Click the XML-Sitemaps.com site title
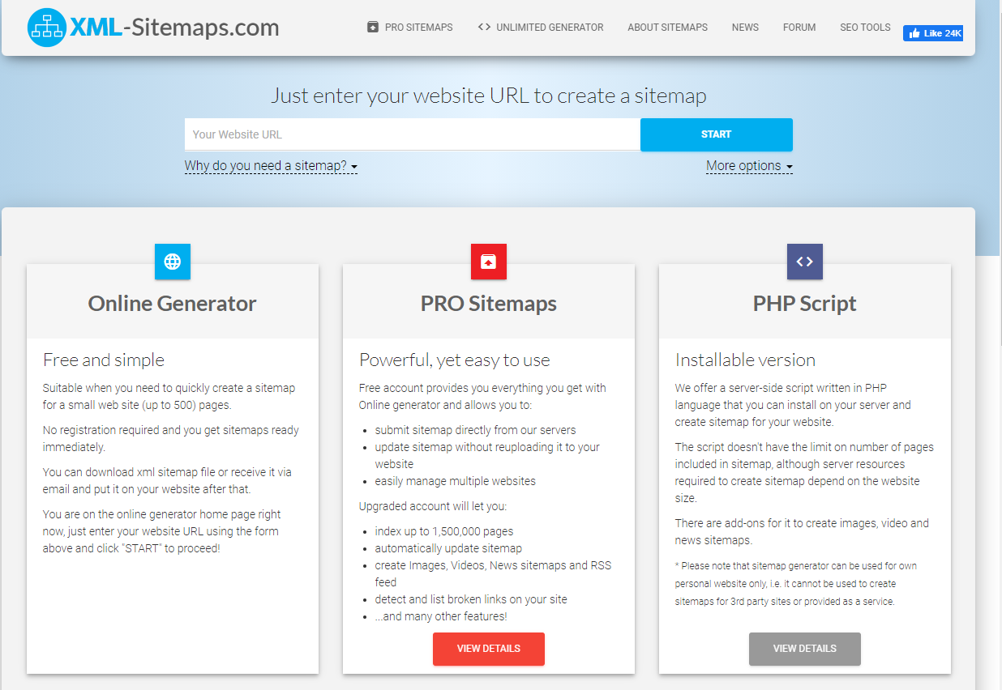 [x=174, y=28]
